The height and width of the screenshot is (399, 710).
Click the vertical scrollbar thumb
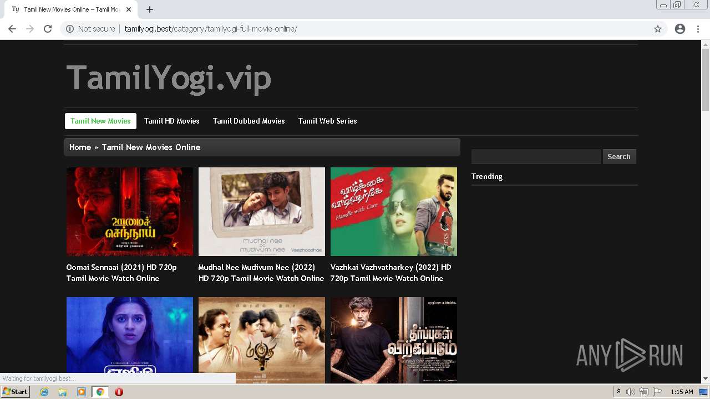(706, 79)
